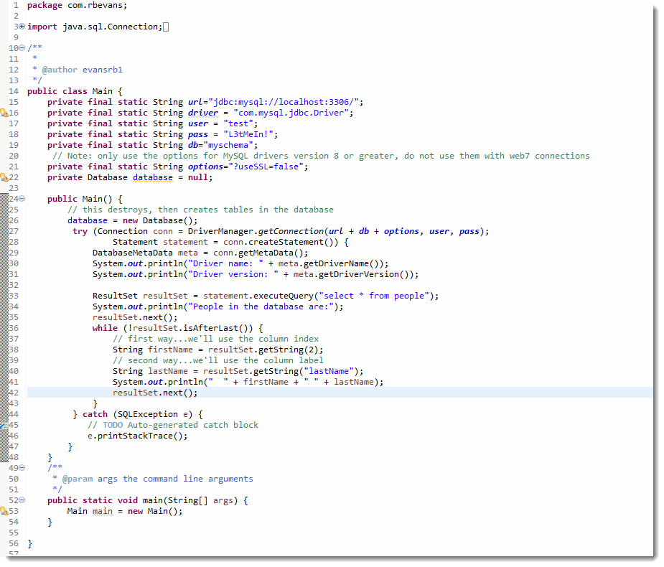Image resolution: width=664 pixels, height=567 pixels.
Task: Click the underlined 'driver' variable name
Action: [x=203, y=113]
